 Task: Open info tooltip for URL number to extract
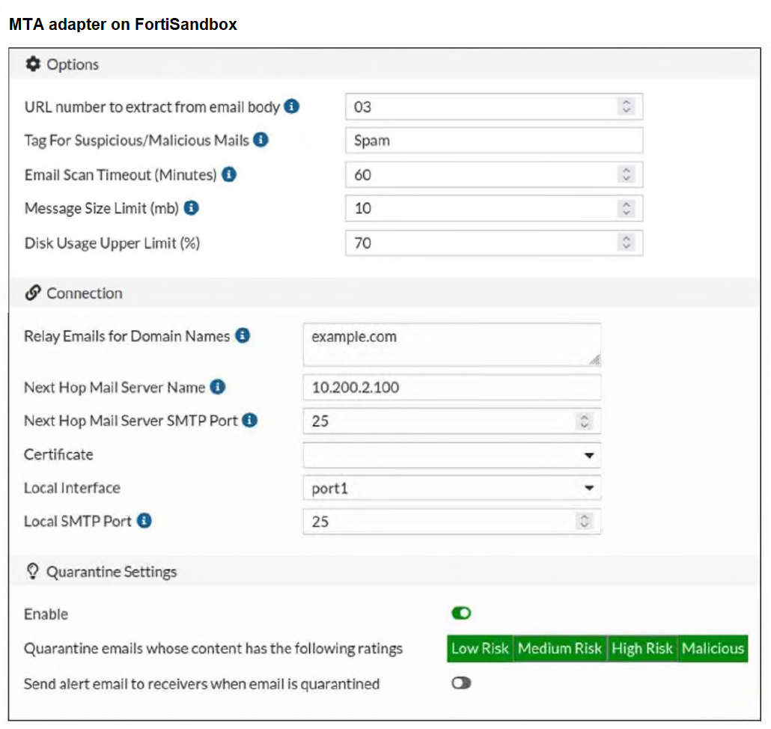point(292,106)
